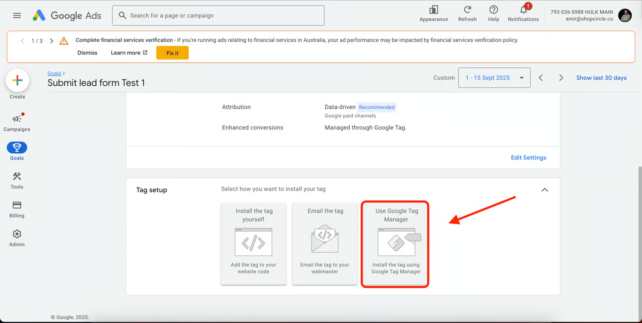Image resolution: width=642 pixels, height=323 pixels.
Task: Go to previous alert in banner
Action: (23, 41)
